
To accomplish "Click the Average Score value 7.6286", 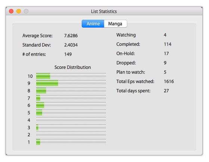I will pos(71,36).
